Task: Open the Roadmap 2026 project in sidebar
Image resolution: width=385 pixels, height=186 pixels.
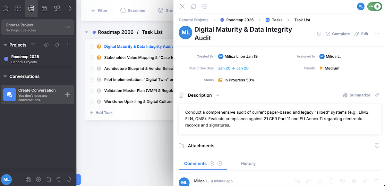Action: (25, 59)
